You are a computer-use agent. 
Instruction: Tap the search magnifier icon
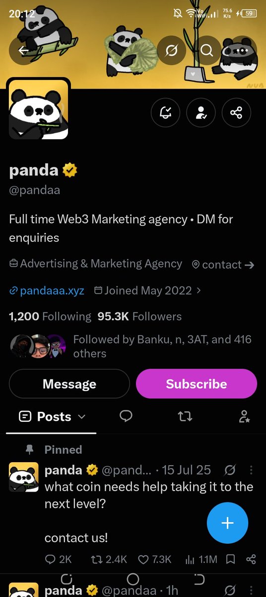207,50
